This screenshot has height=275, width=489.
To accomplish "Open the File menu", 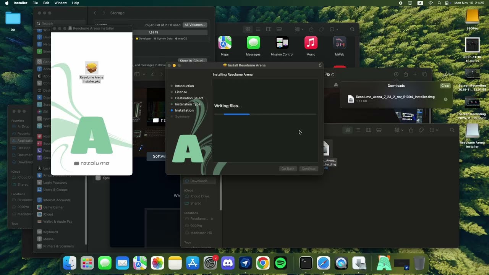I will 35,3.
